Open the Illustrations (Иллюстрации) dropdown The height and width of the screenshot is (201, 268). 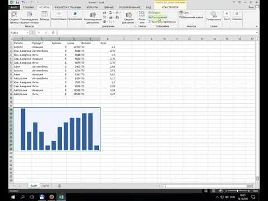(59, 17)
